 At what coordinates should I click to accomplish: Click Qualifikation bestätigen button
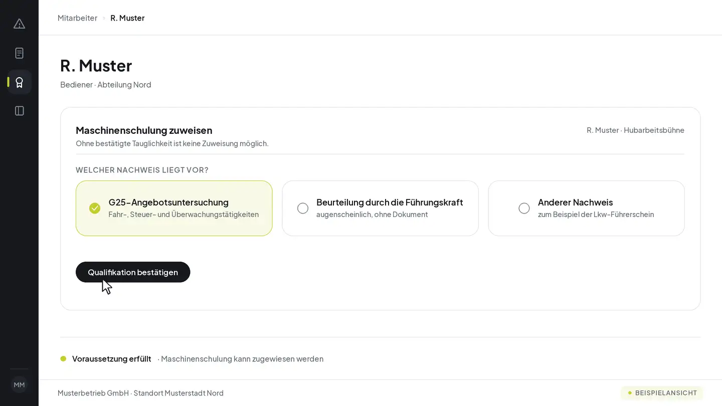133,272
